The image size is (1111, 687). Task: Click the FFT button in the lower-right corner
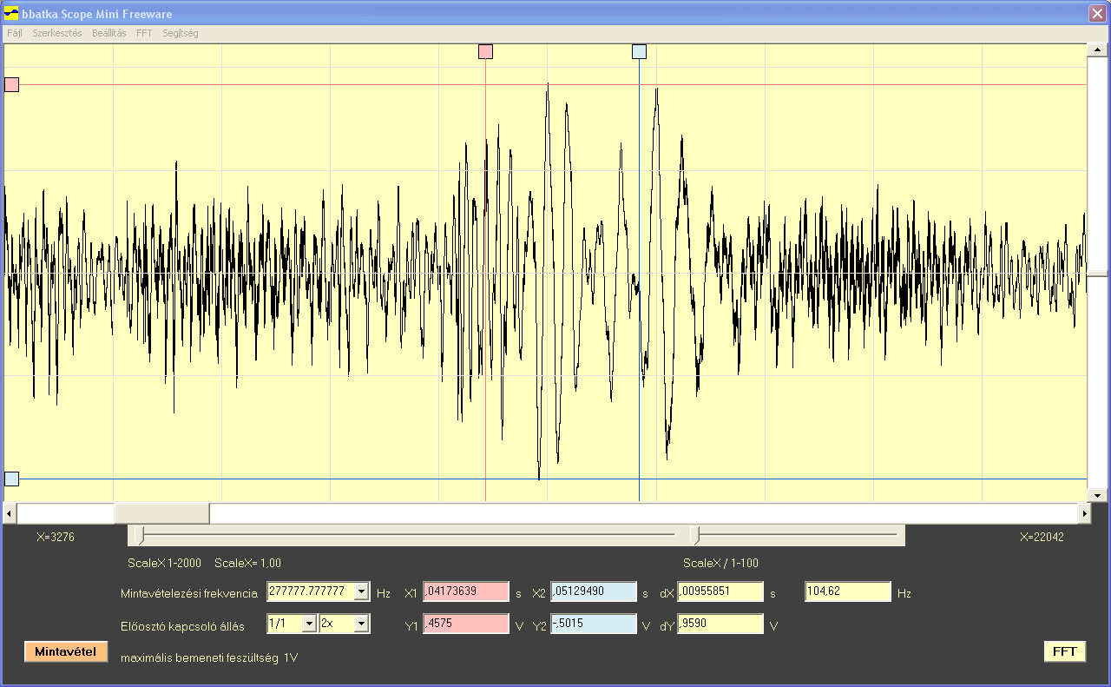pos(1064,651)
